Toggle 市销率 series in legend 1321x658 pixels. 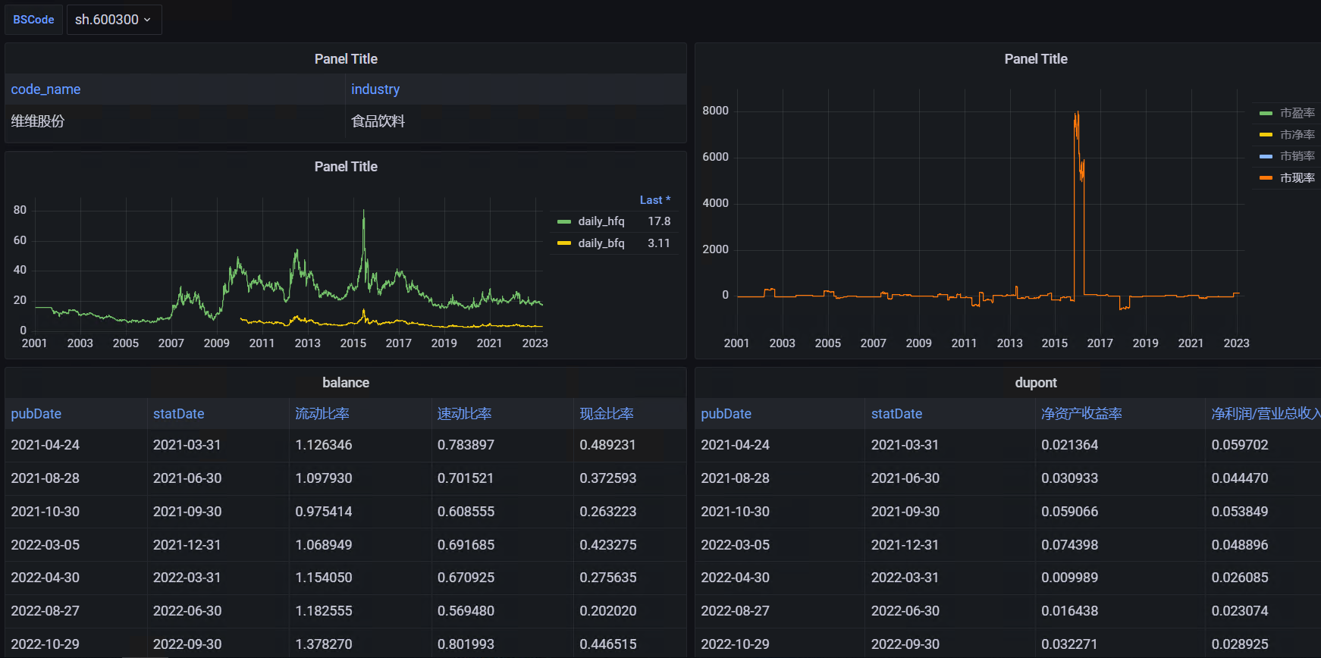coord(1297,156)
